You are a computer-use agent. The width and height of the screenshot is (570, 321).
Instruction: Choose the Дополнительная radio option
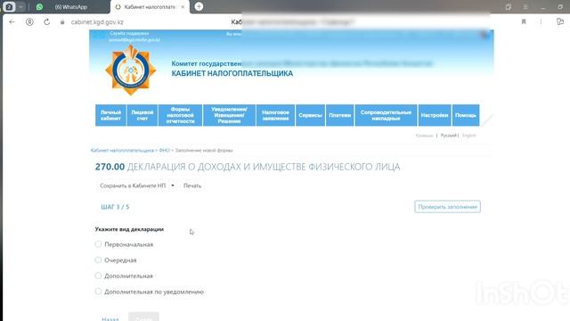click(x=98, y=276)
